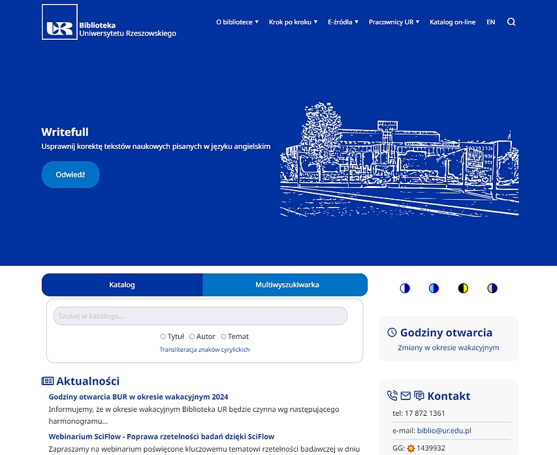Click the Aktualności heading
The height and width of the screenshot is (455, 557).
(x=88, y=381)
